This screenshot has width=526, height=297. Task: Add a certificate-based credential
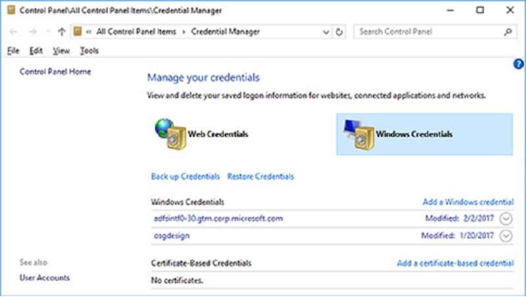tap(455, 263)
